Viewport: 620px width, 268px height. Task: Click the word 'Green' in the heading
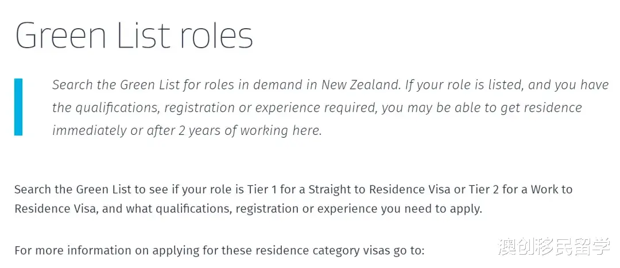pos(60,36)
